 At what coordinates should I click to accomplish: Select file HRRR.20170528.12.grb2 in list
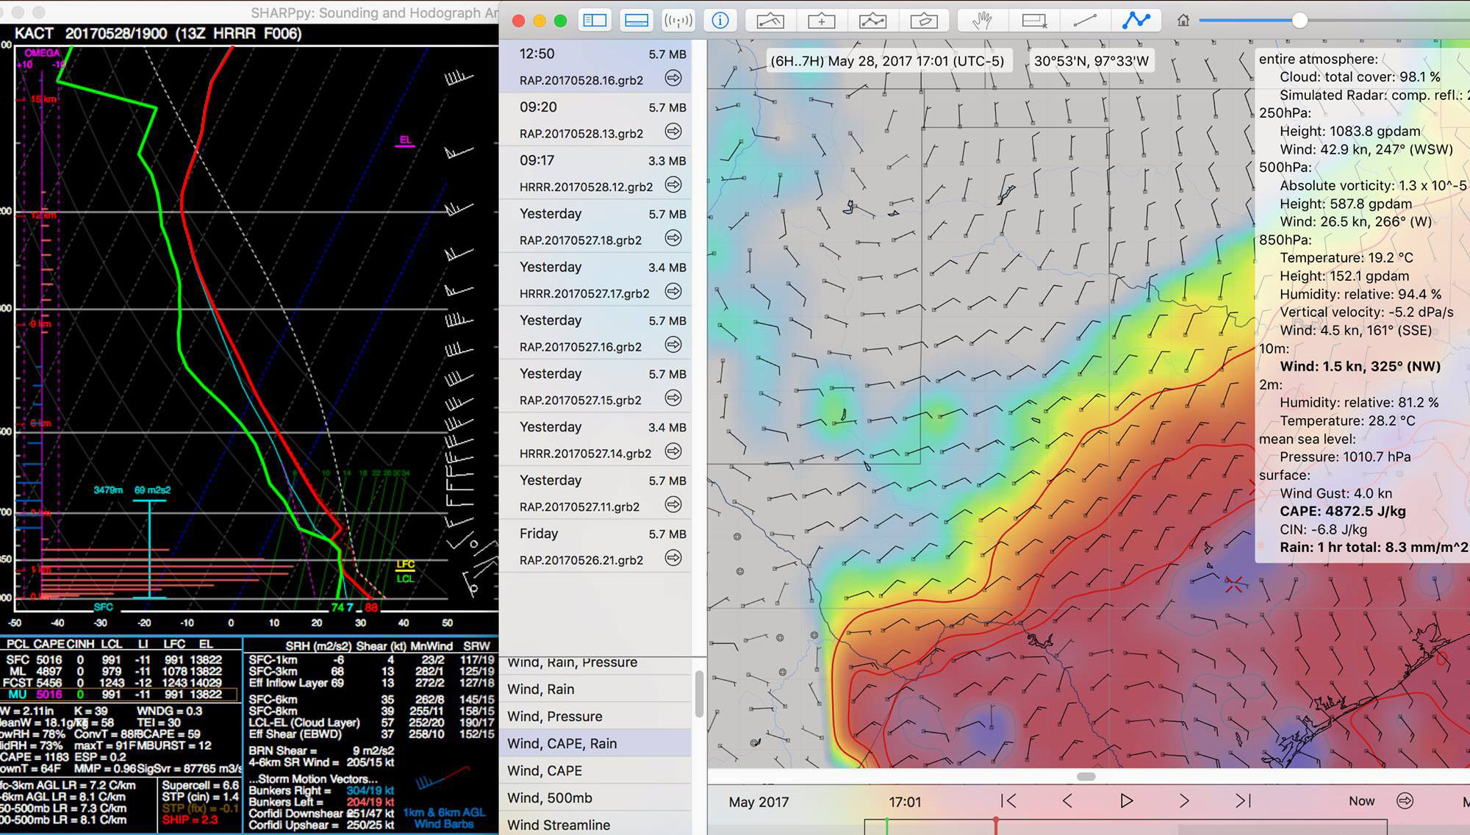point(595,173)
